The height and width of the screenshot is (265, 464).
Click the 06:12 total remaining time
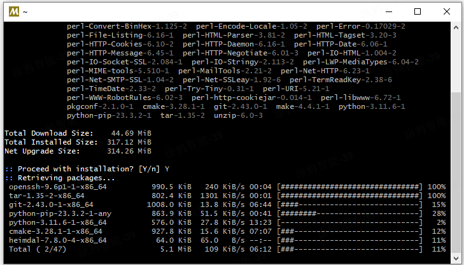[260, 249]
